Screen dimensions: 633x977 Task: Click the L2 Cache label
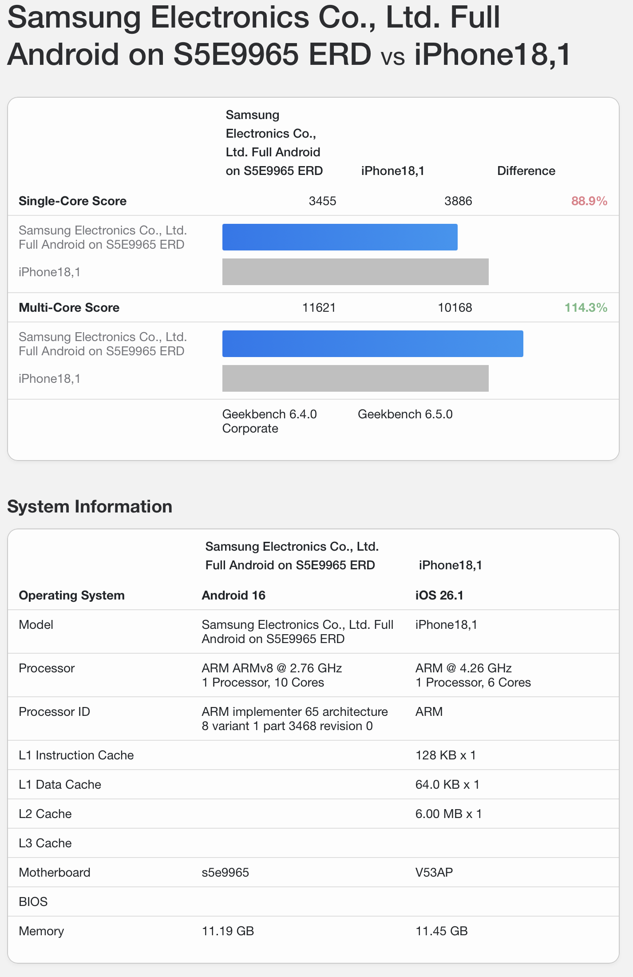pos(45,814)
